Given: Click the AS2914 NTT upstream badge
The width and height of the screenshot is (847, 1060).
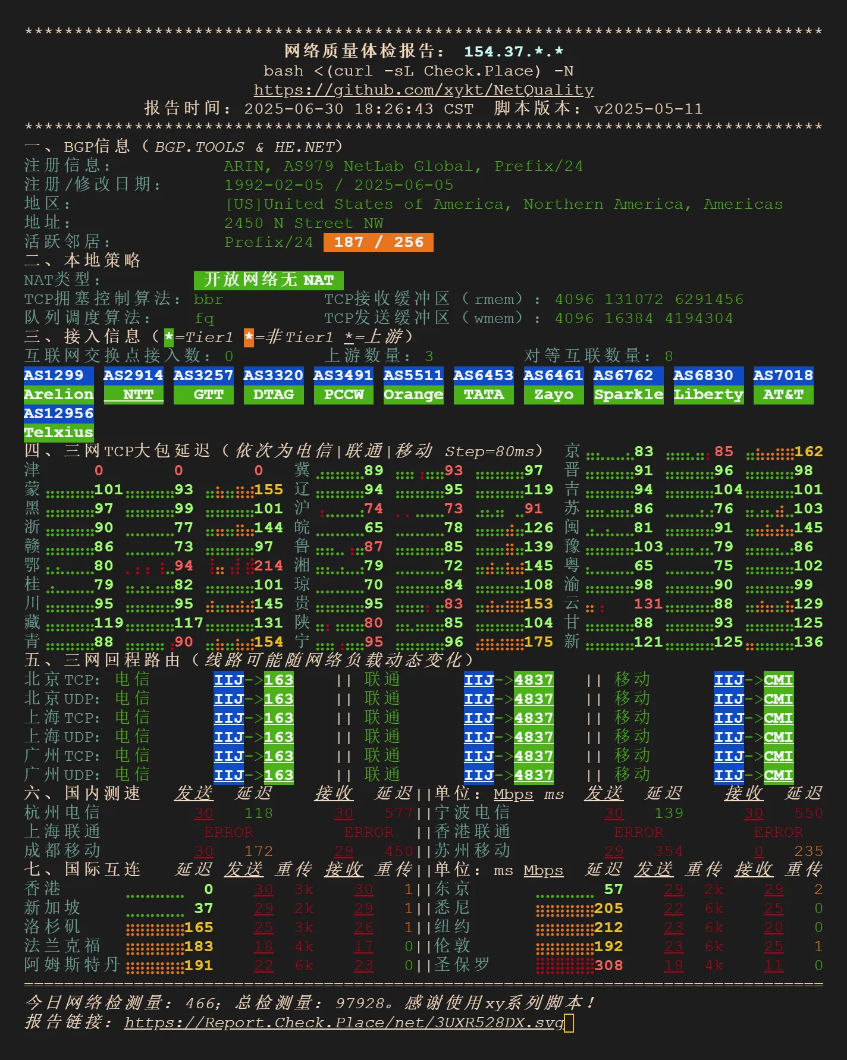Looking at the screenshot, I should [x=133, y=385].
